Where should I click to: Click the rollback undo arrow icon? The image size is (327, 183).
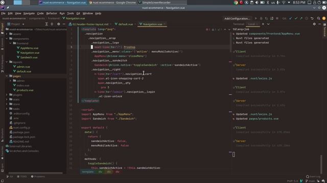click(x=312, y=18)
